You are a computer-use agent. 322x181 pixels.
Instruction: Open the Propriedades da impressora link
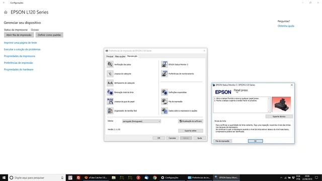pos(20,56)
